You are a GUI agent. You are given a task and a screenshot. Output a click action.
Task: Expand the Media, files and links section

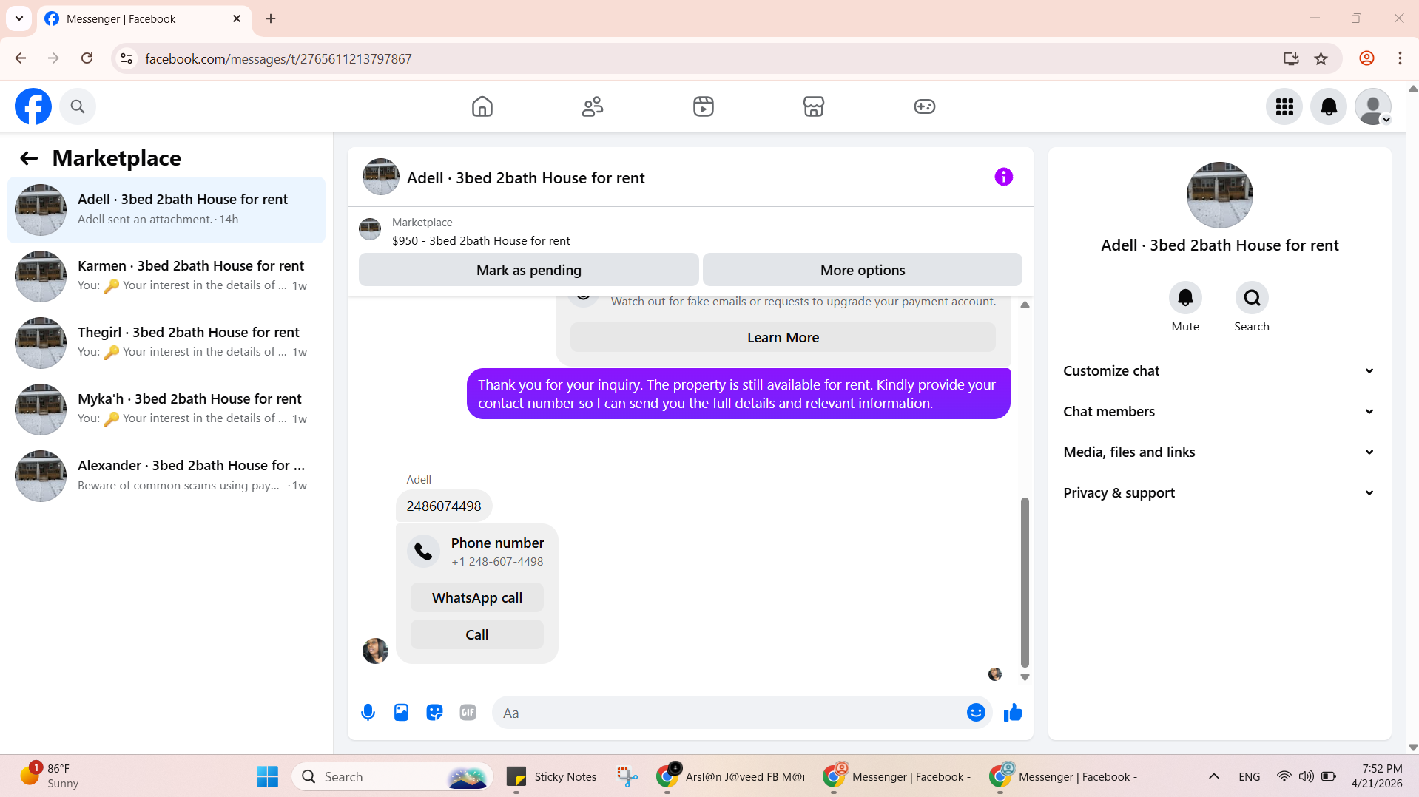click(x=1219, y=452)
